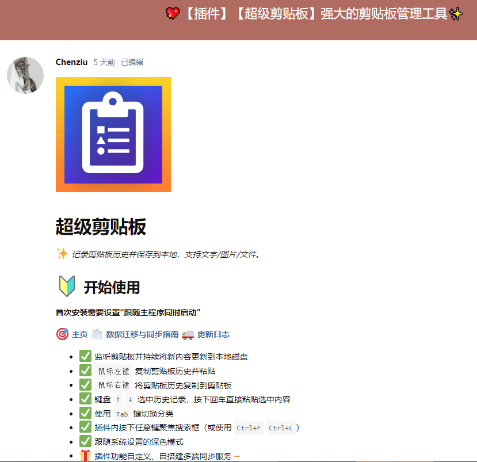The height and width of the screenshot is (462, 477).
Task: Click the target emoji before 主页
Action: click(x=62, y=334)
